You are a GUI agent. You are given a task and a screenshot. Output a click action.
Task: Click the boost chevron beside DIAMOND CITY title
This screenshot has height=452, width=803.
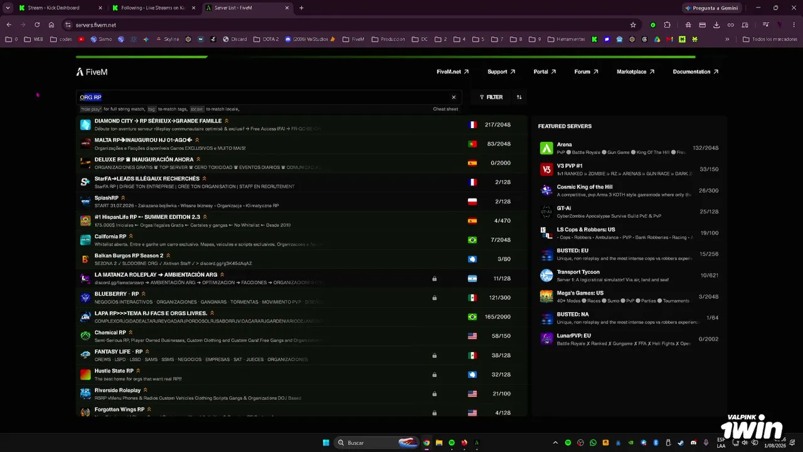(226, 121)
